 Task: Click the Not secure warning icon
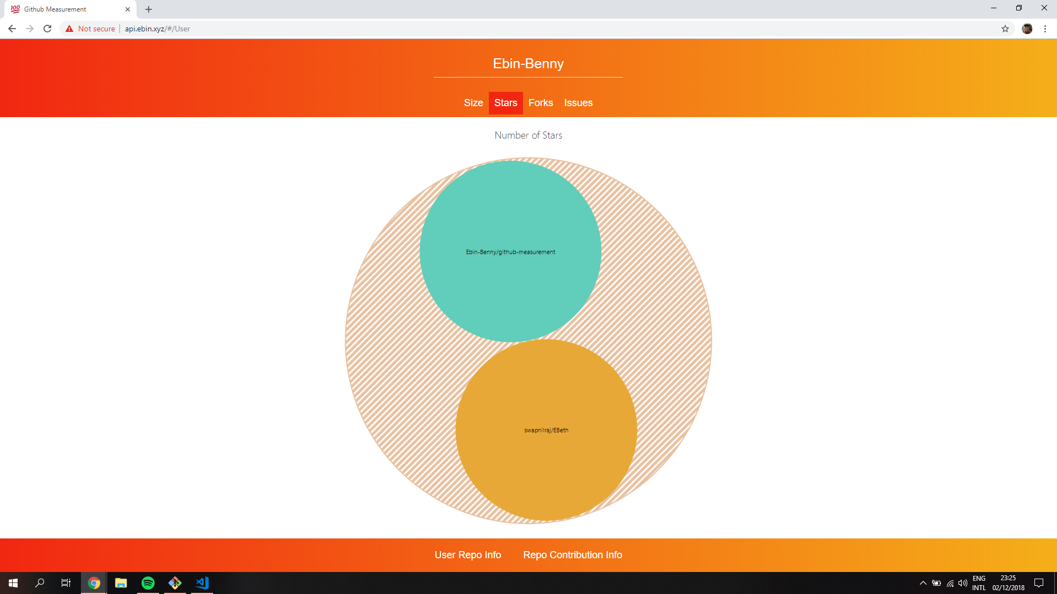[x=69, y=29]
